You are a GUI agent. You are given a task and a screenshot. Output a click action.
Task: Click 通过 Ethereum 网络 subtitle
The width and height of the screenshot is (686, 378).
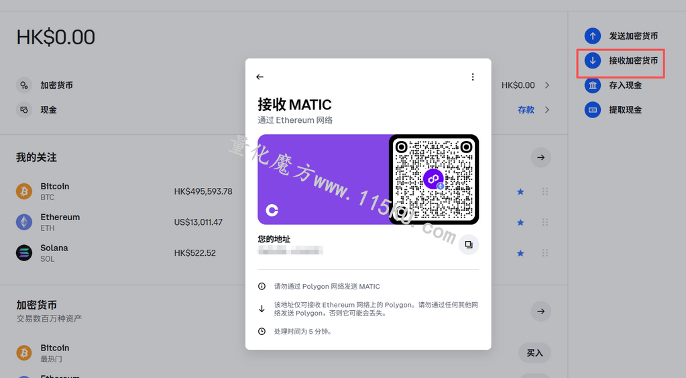(295, 120)
